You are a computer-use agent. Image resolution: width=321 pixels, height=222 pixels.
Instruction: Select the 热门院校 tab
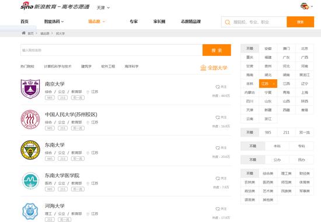click(27, 66)
